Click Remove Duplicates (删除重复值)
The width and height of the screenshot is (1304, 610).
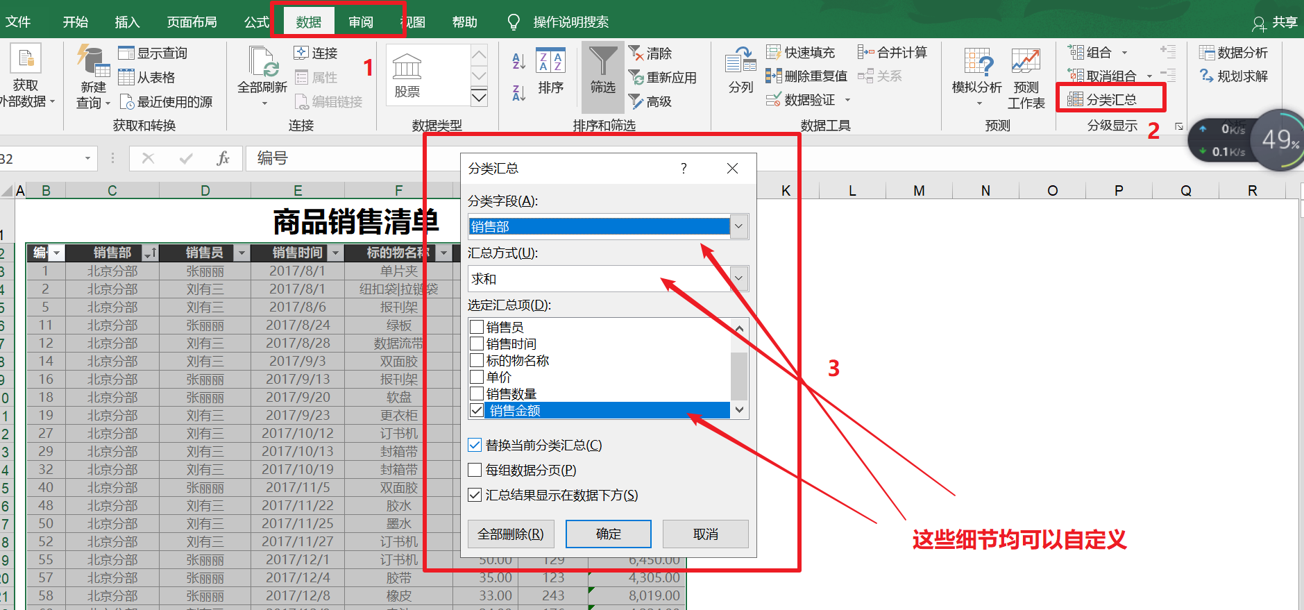point(806,76)
